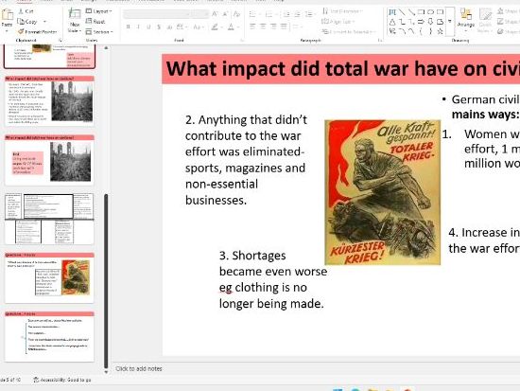The image size is (520, 391).
Task: Select the Questions thumbnail with the war poster
Action: point(49,277)
